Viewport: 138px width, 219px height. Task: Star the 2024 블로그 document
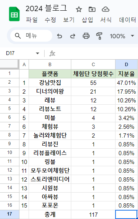point(79,9)
